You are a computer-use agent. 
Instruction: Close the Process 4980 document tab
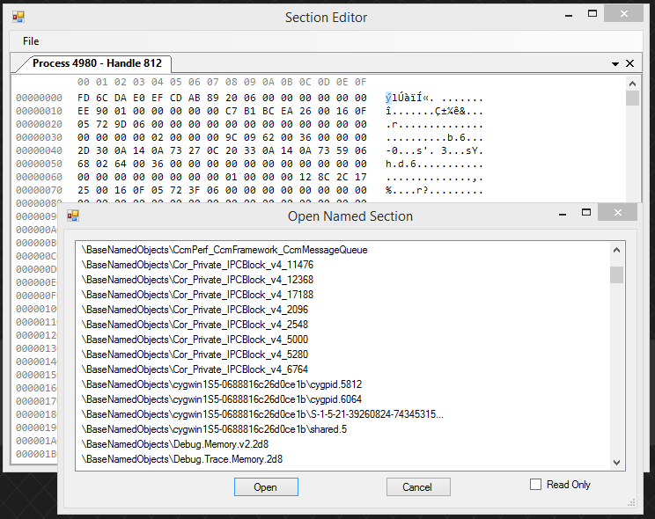pos(629,63)
